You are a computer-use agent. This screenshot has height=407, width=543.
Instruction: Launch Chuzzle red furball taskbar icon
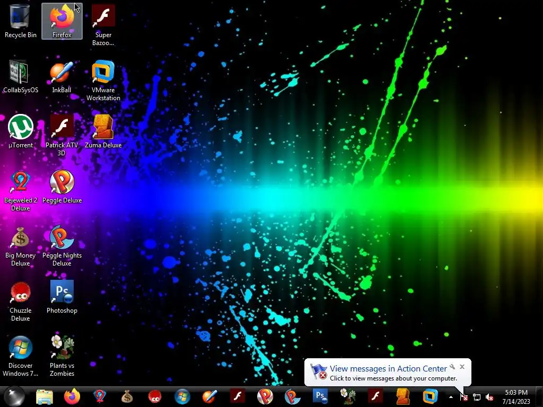coord(155,396)
